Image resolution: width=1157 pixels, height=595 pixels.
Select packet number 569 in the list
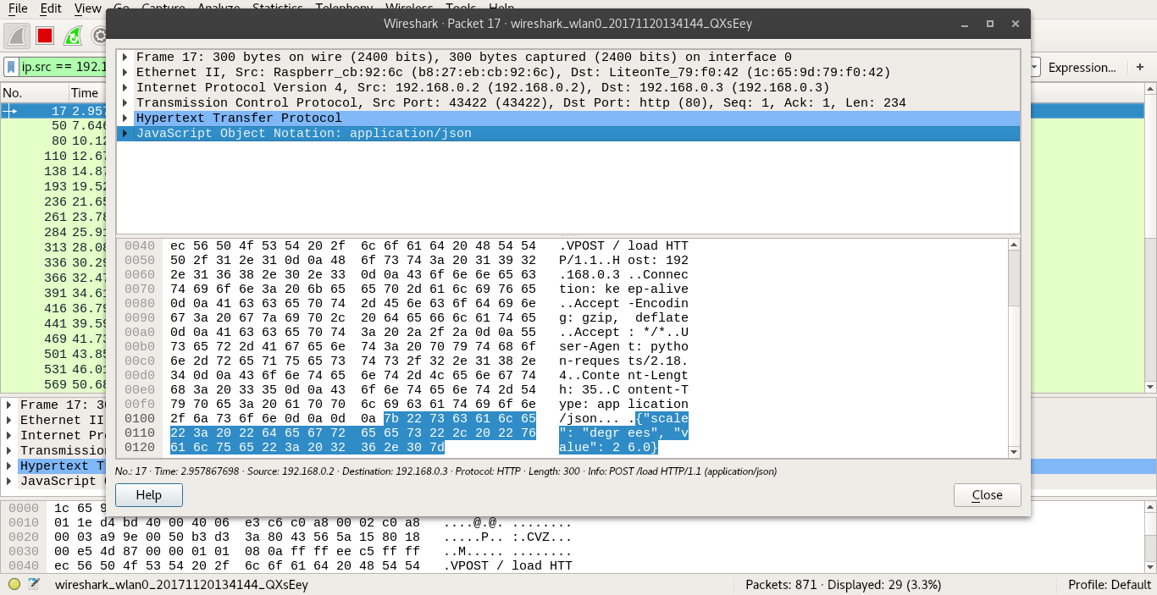click(x=54, y=385)
